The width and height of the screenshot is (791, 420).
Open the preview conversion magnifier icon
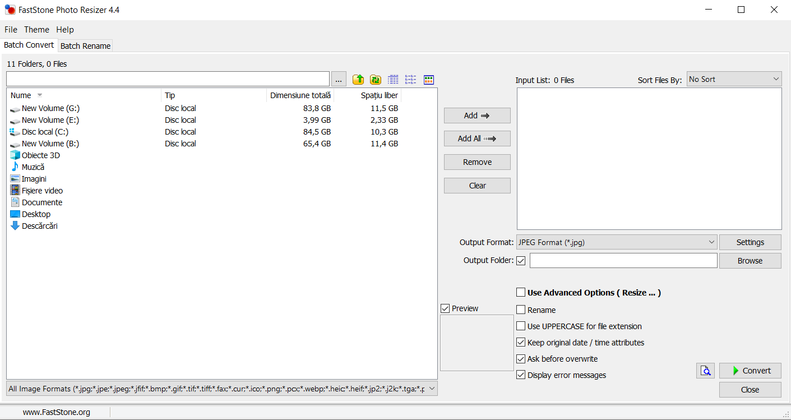(x=706, y=371)
